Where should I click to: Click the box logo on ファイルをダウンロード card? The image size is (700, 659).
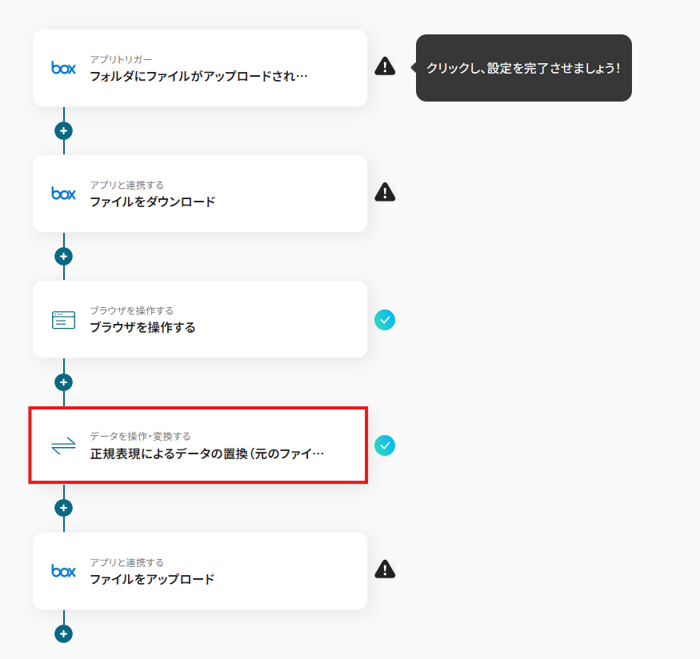click(x=63, y=194)
